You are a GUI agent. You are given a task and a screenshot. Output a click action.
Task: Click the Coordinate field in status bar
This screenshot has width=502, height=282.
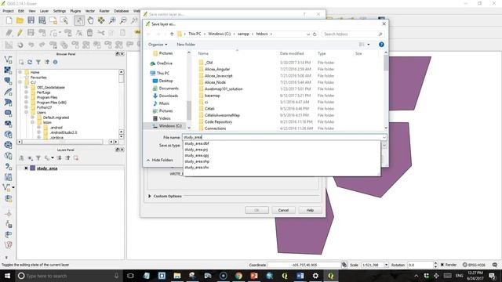tap(304, 265)
